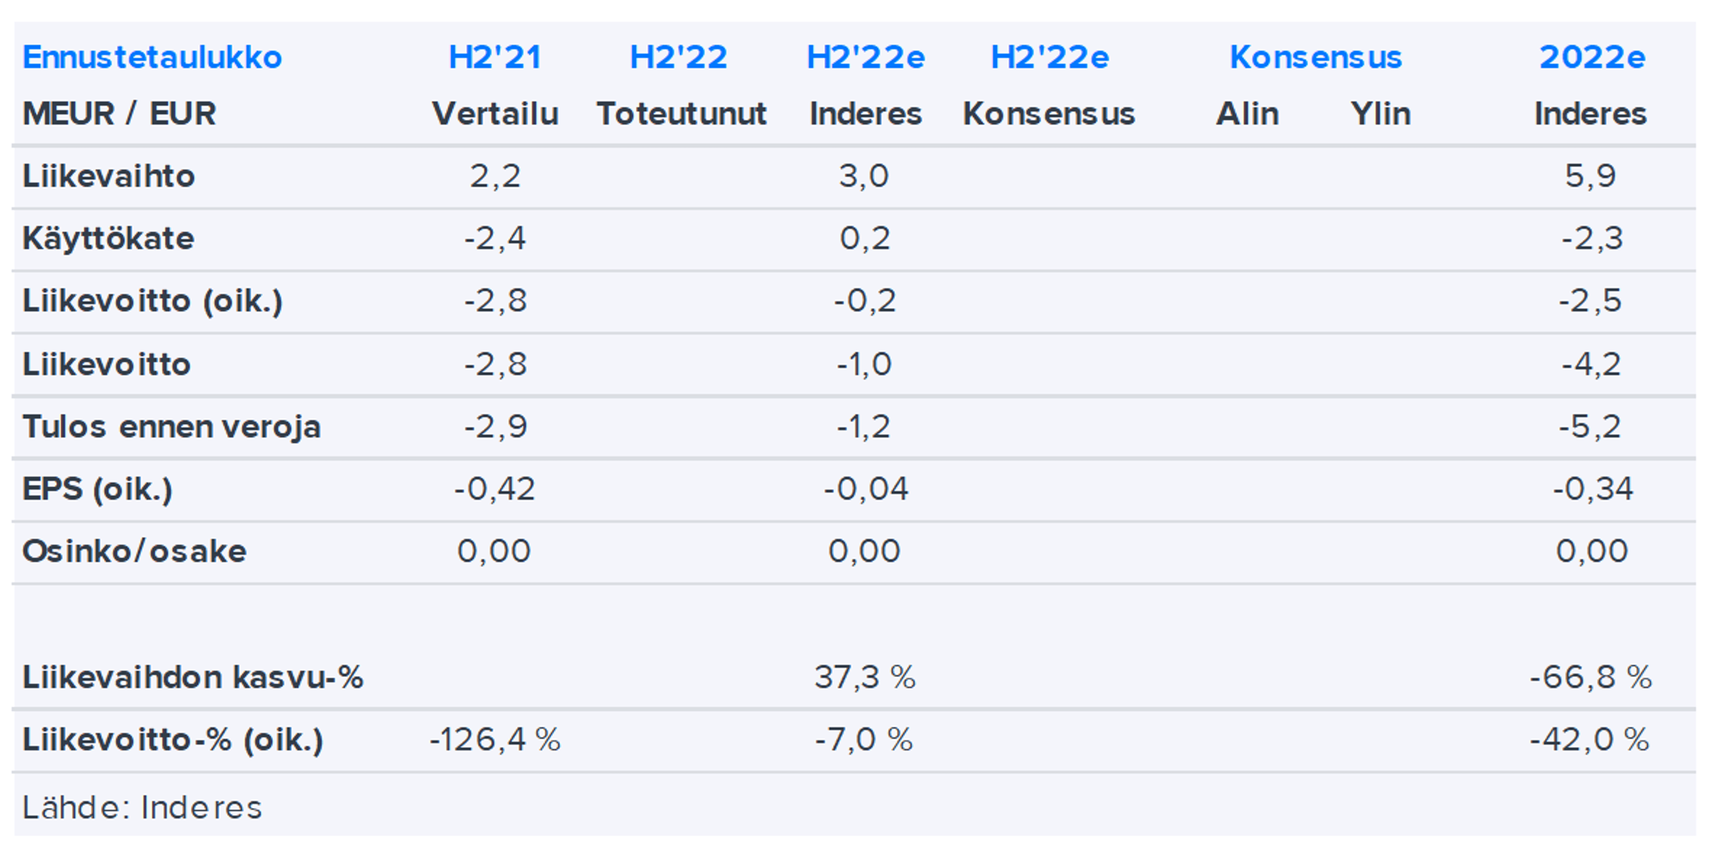Click the Vertailu subheader

[494, 114]
